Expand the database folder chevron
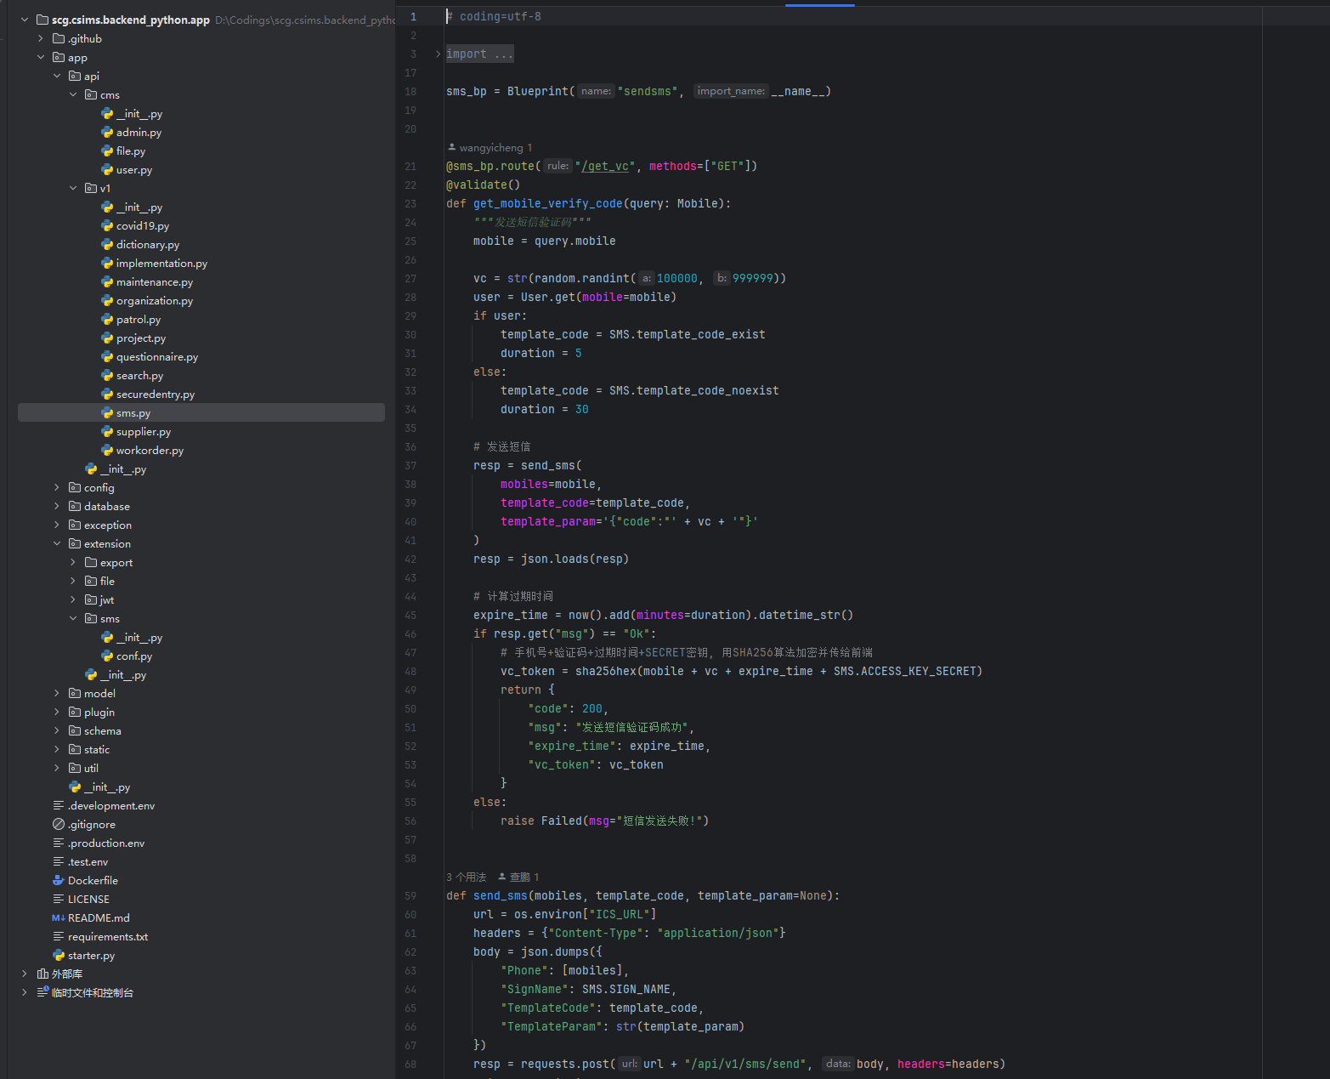The width and height of the screenshot is (1330, 1079). [x=57, y=506]
